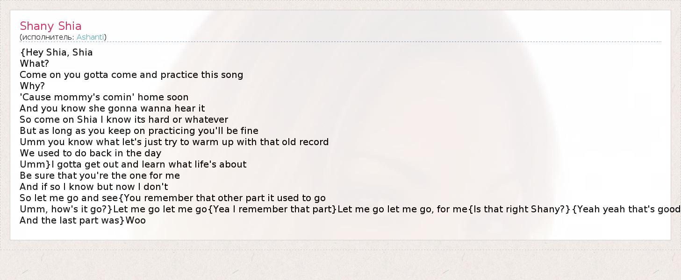Click the Shany Shia song title

(50, 26)
